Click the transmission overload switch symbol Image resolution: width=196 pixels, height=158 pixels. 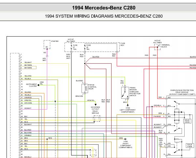point(125,93)
